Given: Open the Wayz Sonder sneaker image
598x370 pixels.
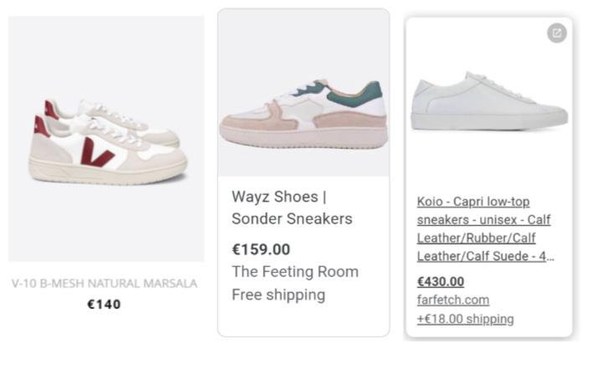Looking at the screenshot, I should click(x=303, y=93).
